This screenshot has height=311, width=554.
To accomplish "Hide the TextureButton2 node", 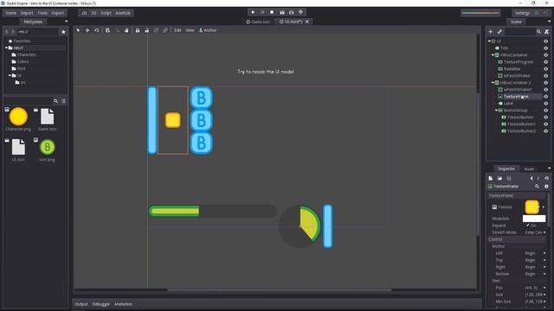I will pyautogui.click(x=546, y=130).
